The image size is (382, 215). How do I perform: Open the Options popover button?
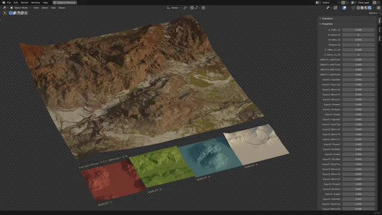[x=374, y=13]
